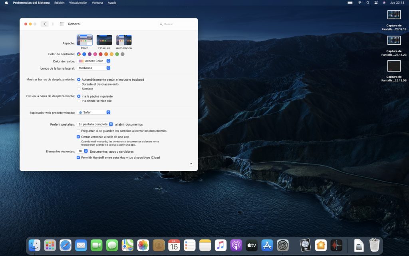The width and height of the screenshot is (409, 256).
Task: Click the show-all grid icon in toolbar
Action: (x=62, y=24)
